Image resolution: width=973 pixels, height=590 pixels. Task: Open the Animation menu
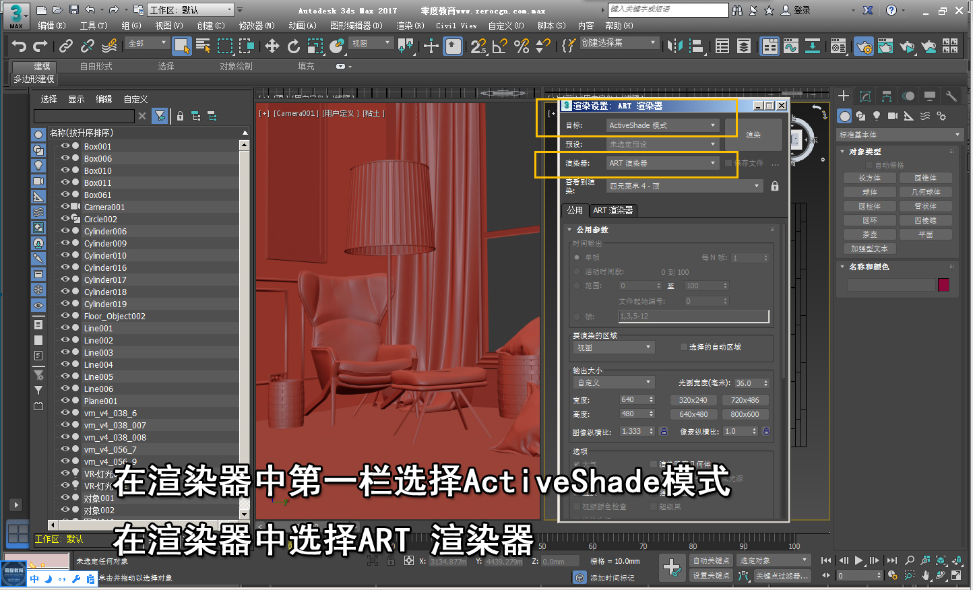click(303, 26)
